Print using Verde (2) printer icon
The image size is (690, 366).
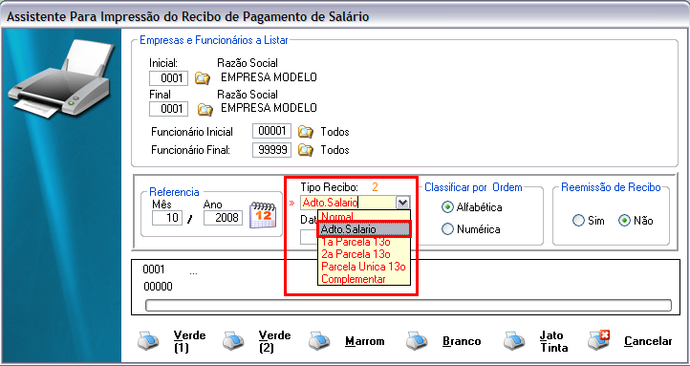tap(234, 341)
